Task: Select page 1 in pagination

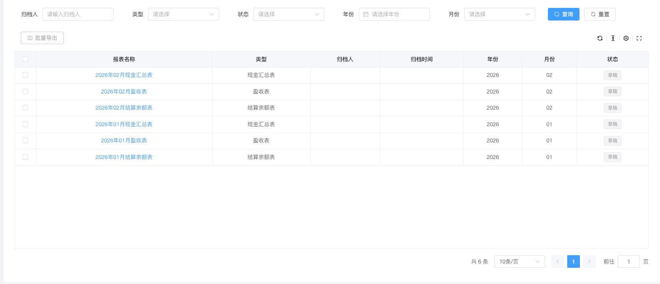Action: click(574, 262)
